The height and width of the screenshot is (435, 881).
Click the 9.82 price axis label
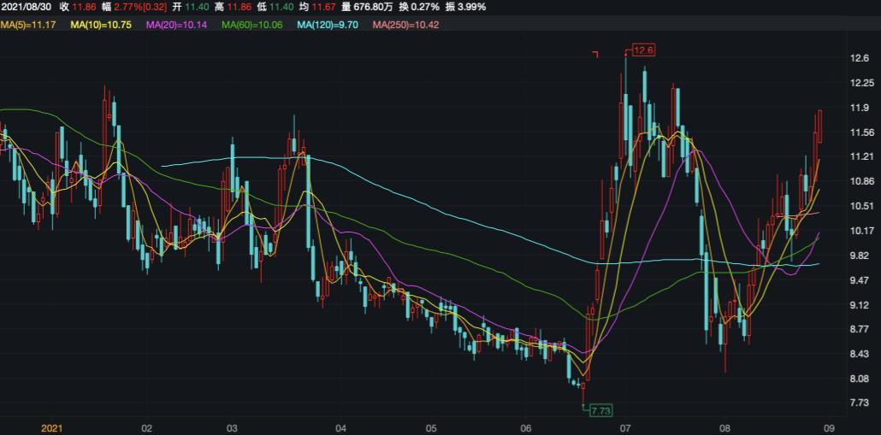(x=859, y=256)
